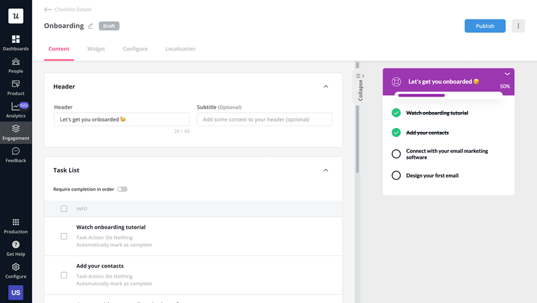Switch environment via Production icon
This screenshot has width=537, height=303.
click(x=15, y=226)
